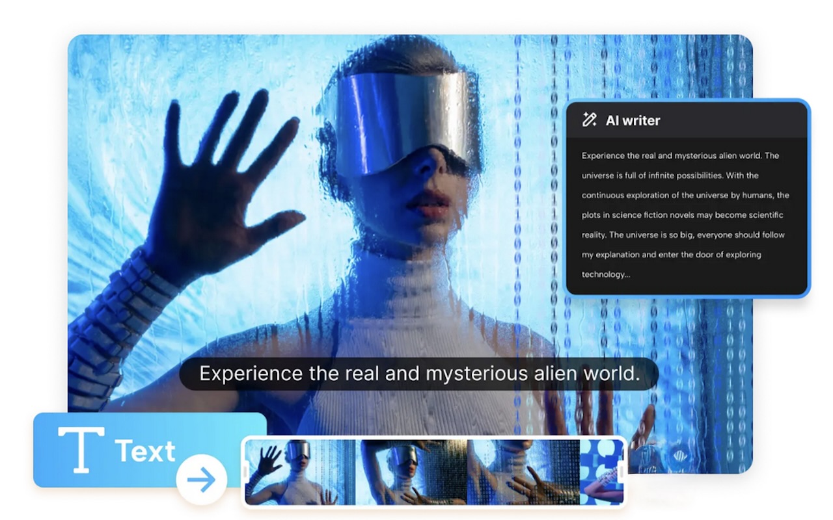The height and width of the screenshot is (520, 833).
Task: Click the right trim handle of filmstrip
Action: (621, 471)
